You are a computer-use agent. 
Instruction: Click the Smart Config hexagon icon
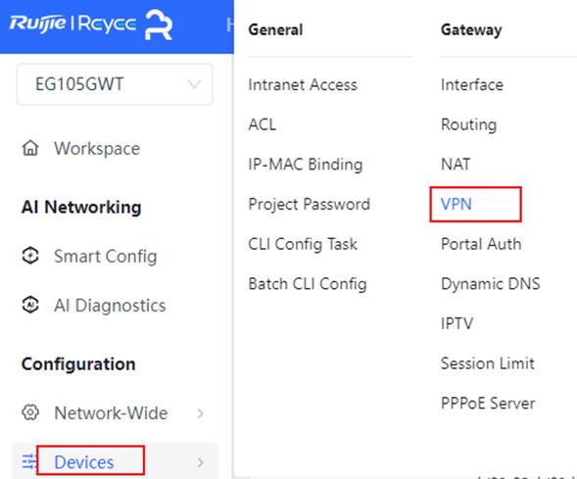30,256
